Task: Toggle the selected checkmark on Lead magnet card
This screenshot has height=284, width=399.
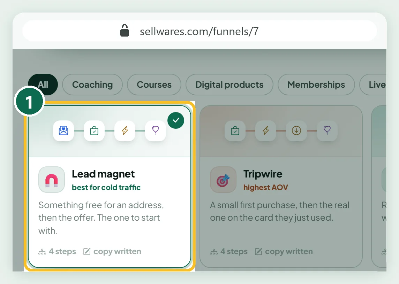Action: point(176,120)
